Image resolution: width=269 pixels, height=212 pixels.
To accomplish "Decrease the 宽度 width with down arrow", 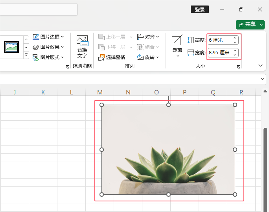I will pyautogui.click(x=235, y=55).
